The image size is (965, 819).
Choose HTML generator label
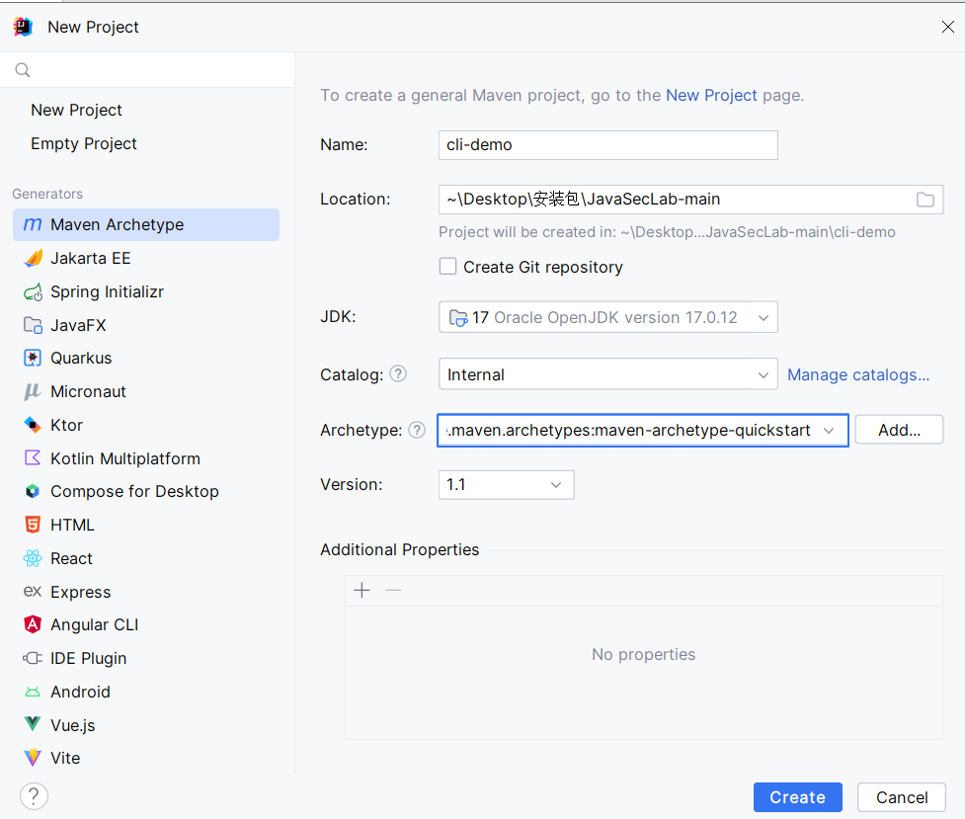72,525
